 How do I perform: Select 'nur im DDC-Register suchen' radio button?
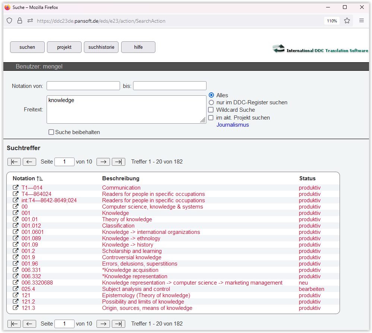point(211,102)
